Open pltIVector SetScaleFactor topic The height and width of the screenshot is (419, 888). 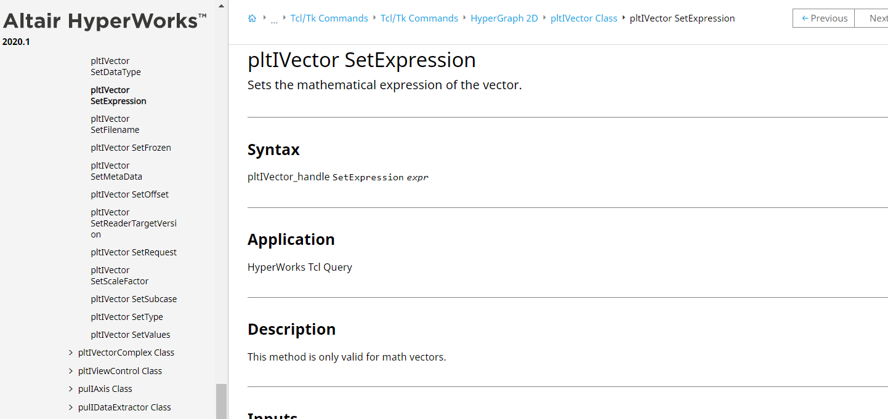119,276
